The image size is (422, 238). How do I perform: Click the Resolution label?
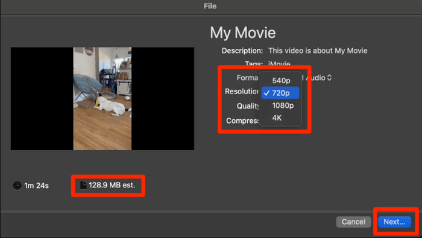[242, 92]
